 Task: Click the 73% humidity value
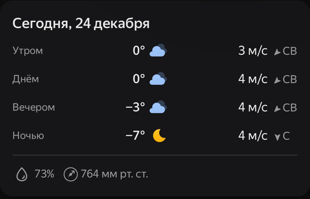[44, 174]
